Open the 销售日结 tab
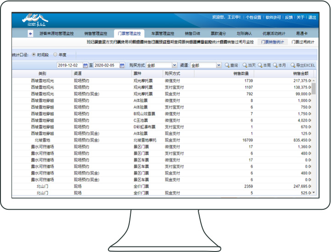Screen dimensions: 331x252 [192, 34]
